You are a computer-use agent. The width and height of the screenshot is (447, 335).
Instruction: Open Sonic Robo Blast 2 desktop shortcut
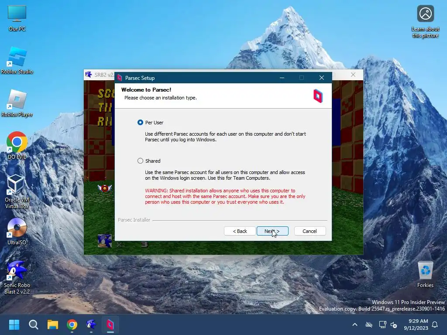pyautogui.click(x=17, y=277)
